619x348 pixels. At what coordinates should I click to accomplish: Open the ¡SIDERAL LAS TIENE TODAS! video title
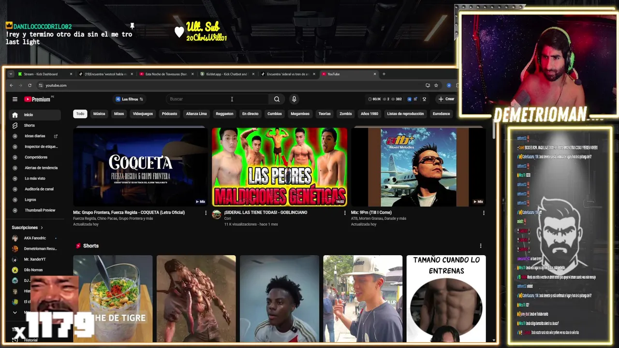pos(265,213)
